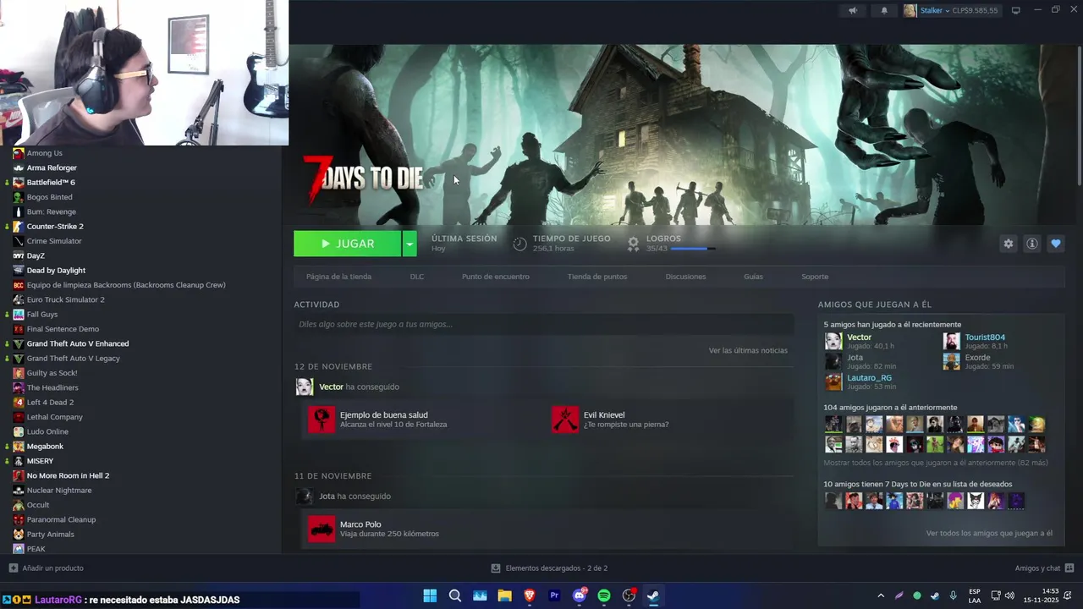Viewport: 1083px width, 609px height.
Task: Select No More Room in Hell 2
Action: 68,475
